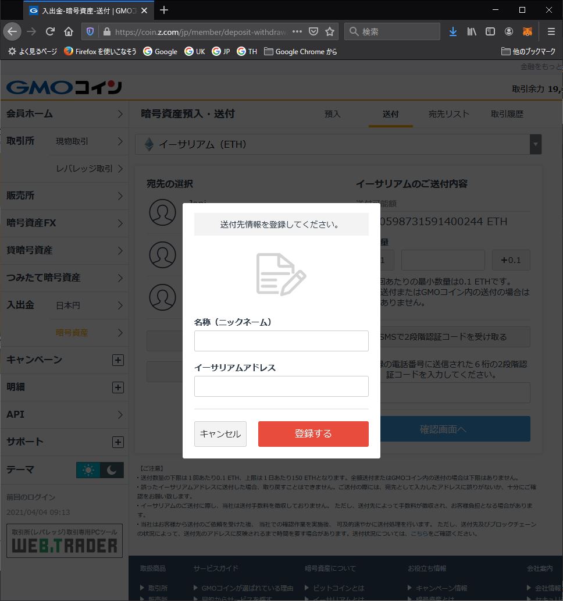
Task: Focus the イーサリアムアドレス input field
Action: pyautogui.click(x=281, y=386)
